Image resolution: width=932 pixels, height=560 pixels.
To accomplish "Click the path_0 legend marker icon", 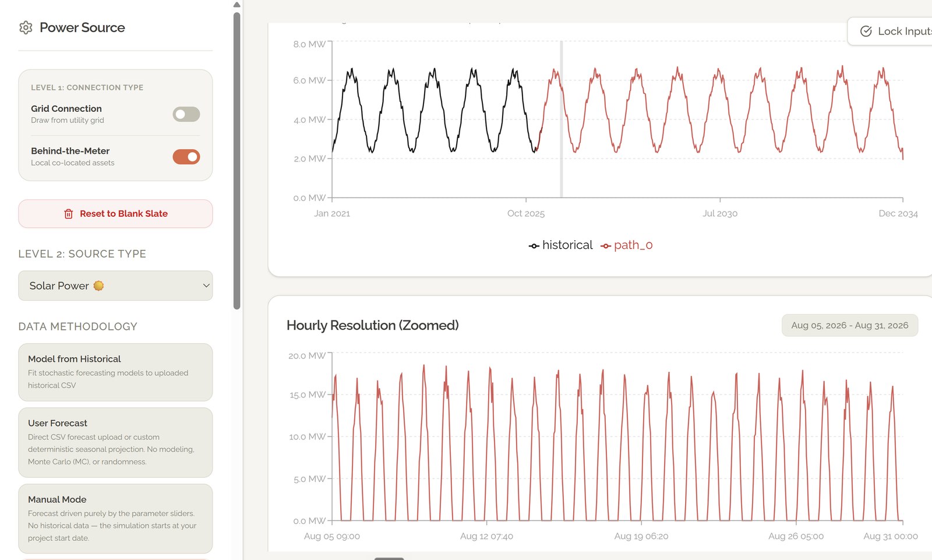I will click(x=606, y=246).
